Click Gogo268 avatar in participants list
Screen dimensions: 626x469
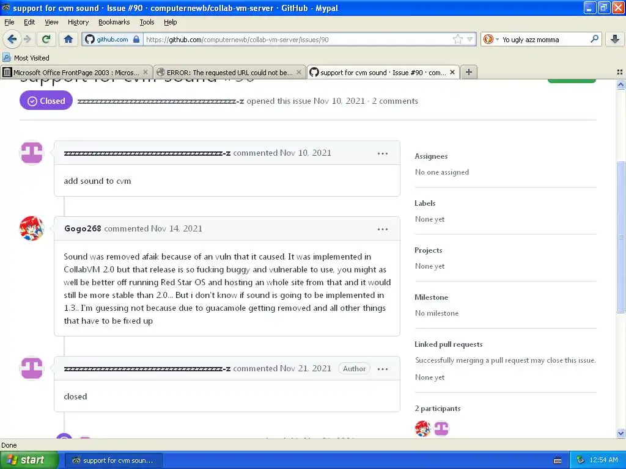pyautogui.click(x=423, y=429)
